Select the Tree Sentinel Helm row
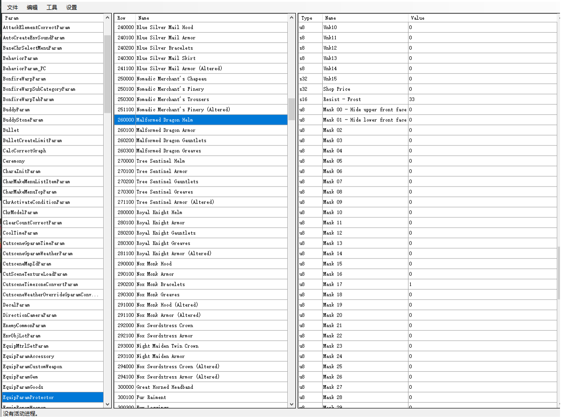564x420 pixels. pos(160,161)
